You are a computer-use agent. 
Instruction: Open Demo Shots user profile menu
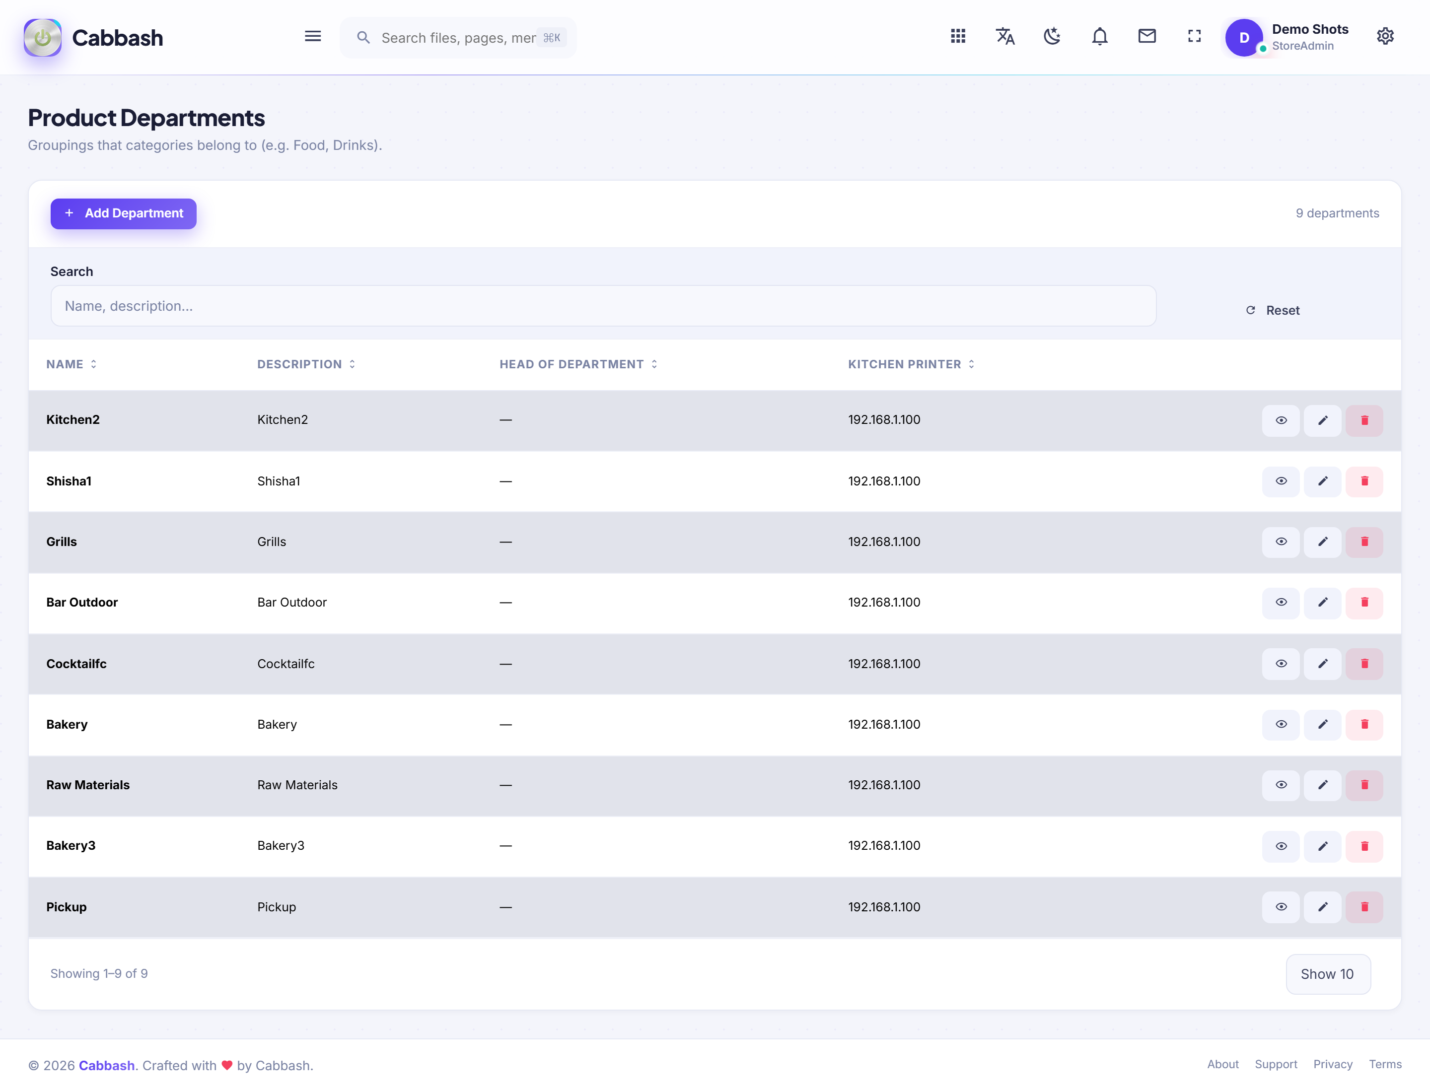[1287, 38]
